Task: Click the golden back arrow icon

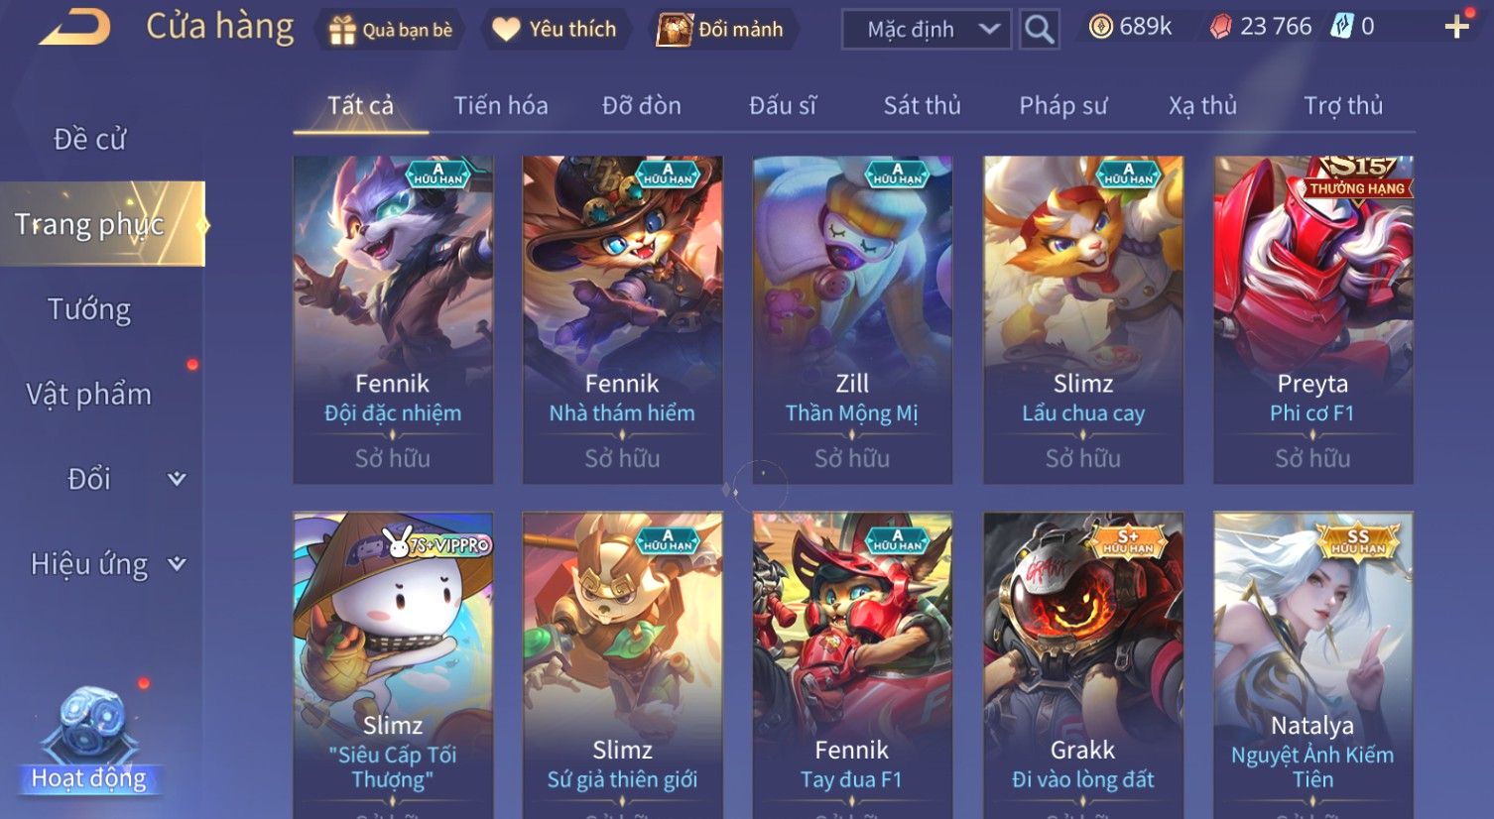Action: 74,28
